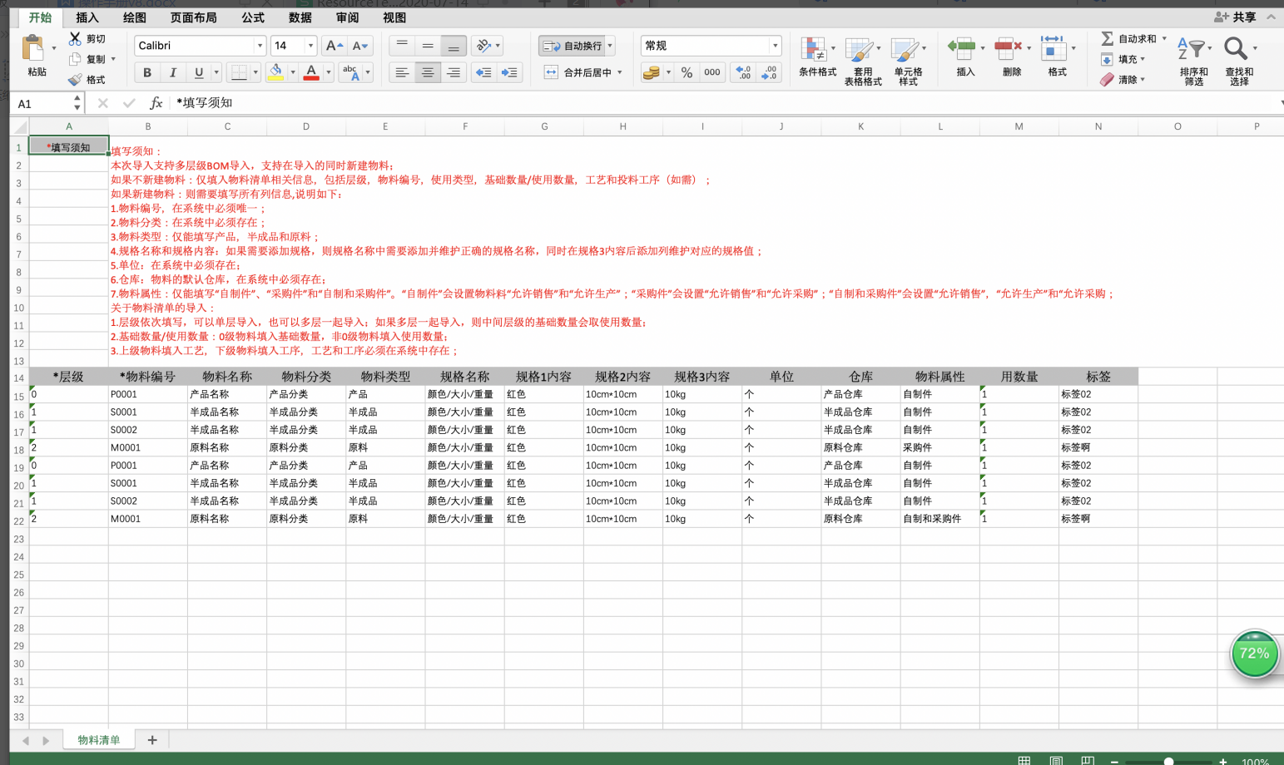1284x765 pixels.
Task: Open the Calibri font name dropdown
Action: coord(260,46)
